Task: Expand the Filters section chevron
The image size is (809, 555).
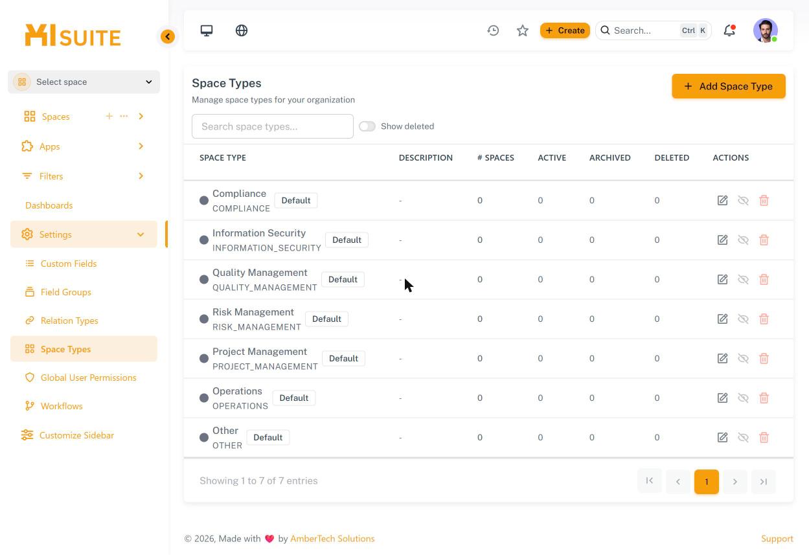Action: [141, 176]
